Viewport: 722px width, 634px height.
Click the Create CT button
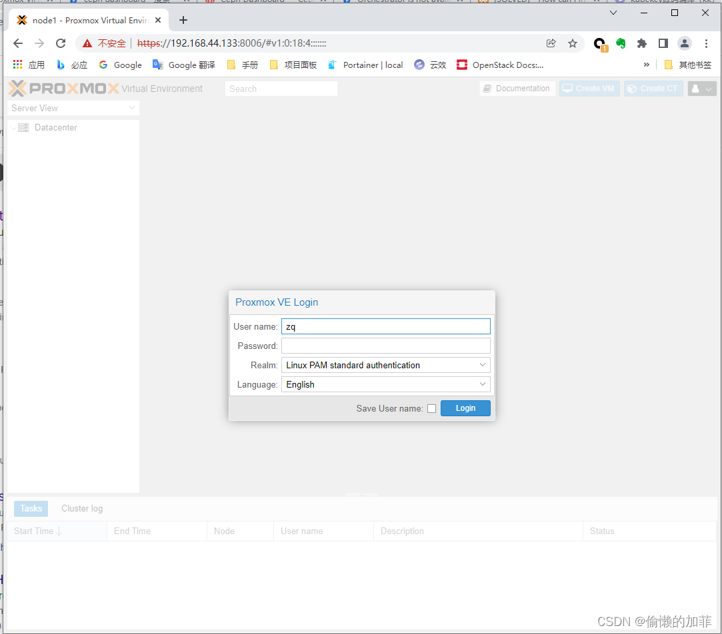point(653,89)
